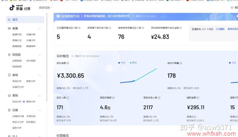Open 活动分析 in the sidebar
This screenshot has height=137, width=238.
[x=17, y=102]
